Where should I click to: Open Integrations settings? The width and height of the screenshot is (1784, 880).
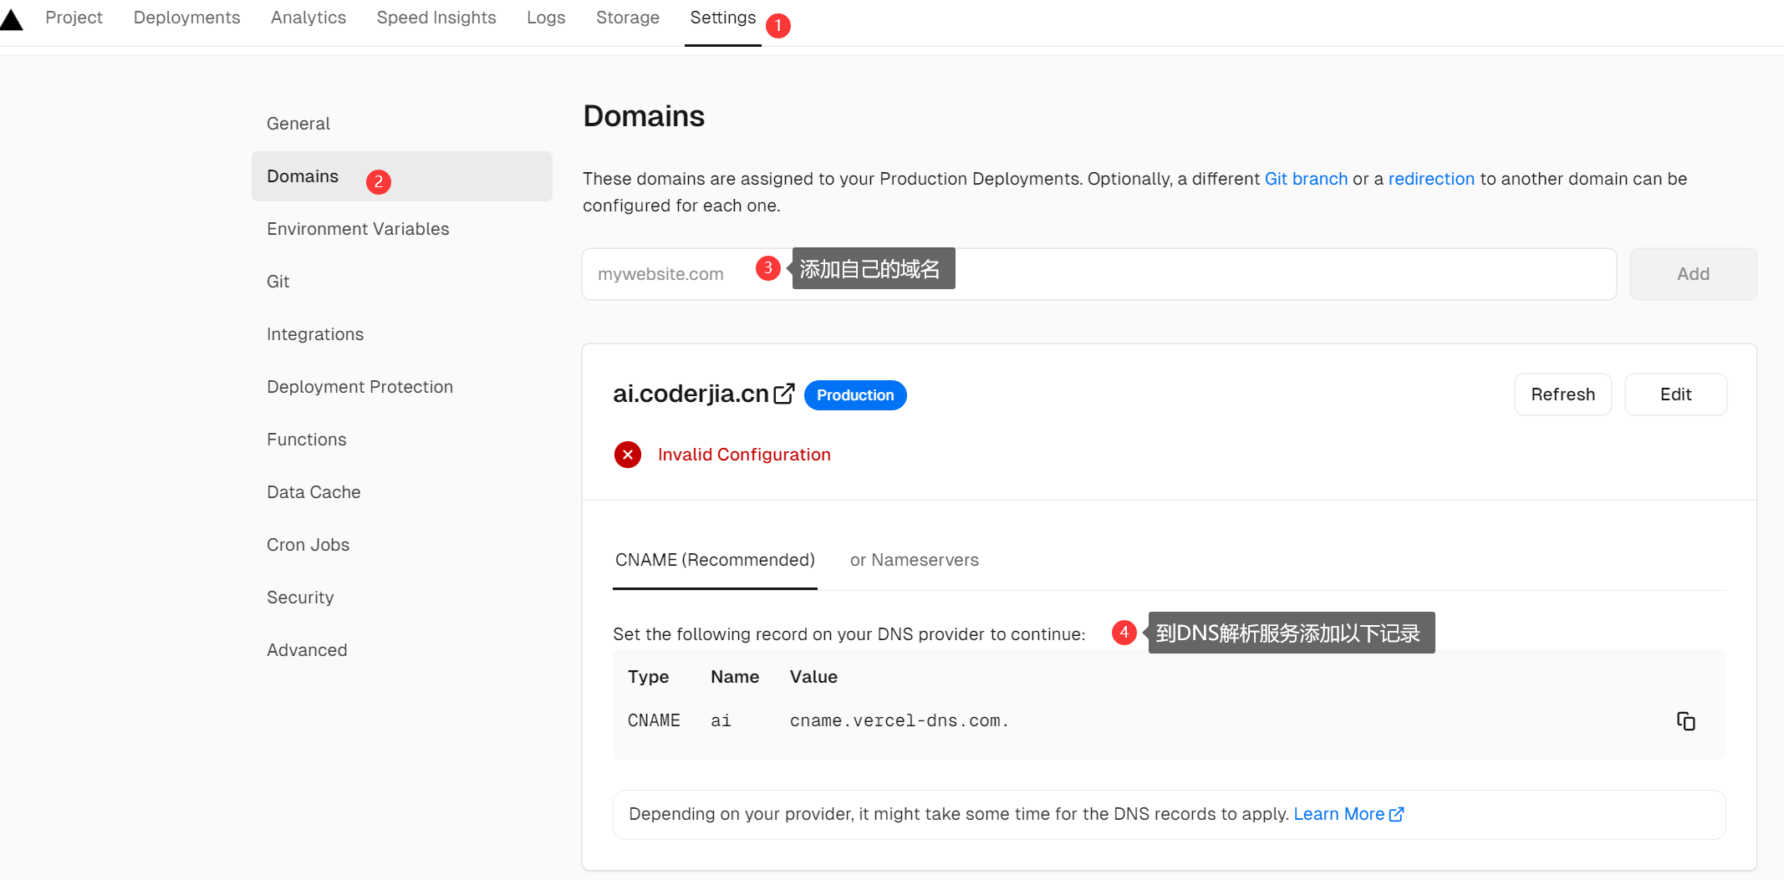coord(315,334)
